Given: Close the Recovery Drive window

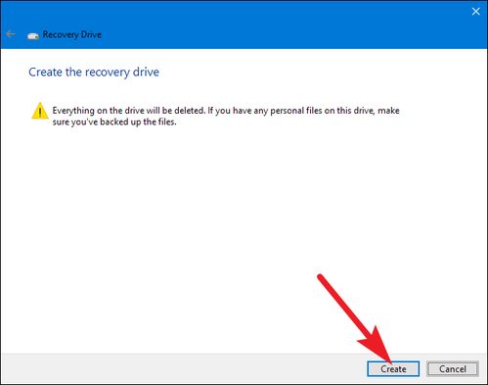Looking at the screenshot, I should click(475, 12).
